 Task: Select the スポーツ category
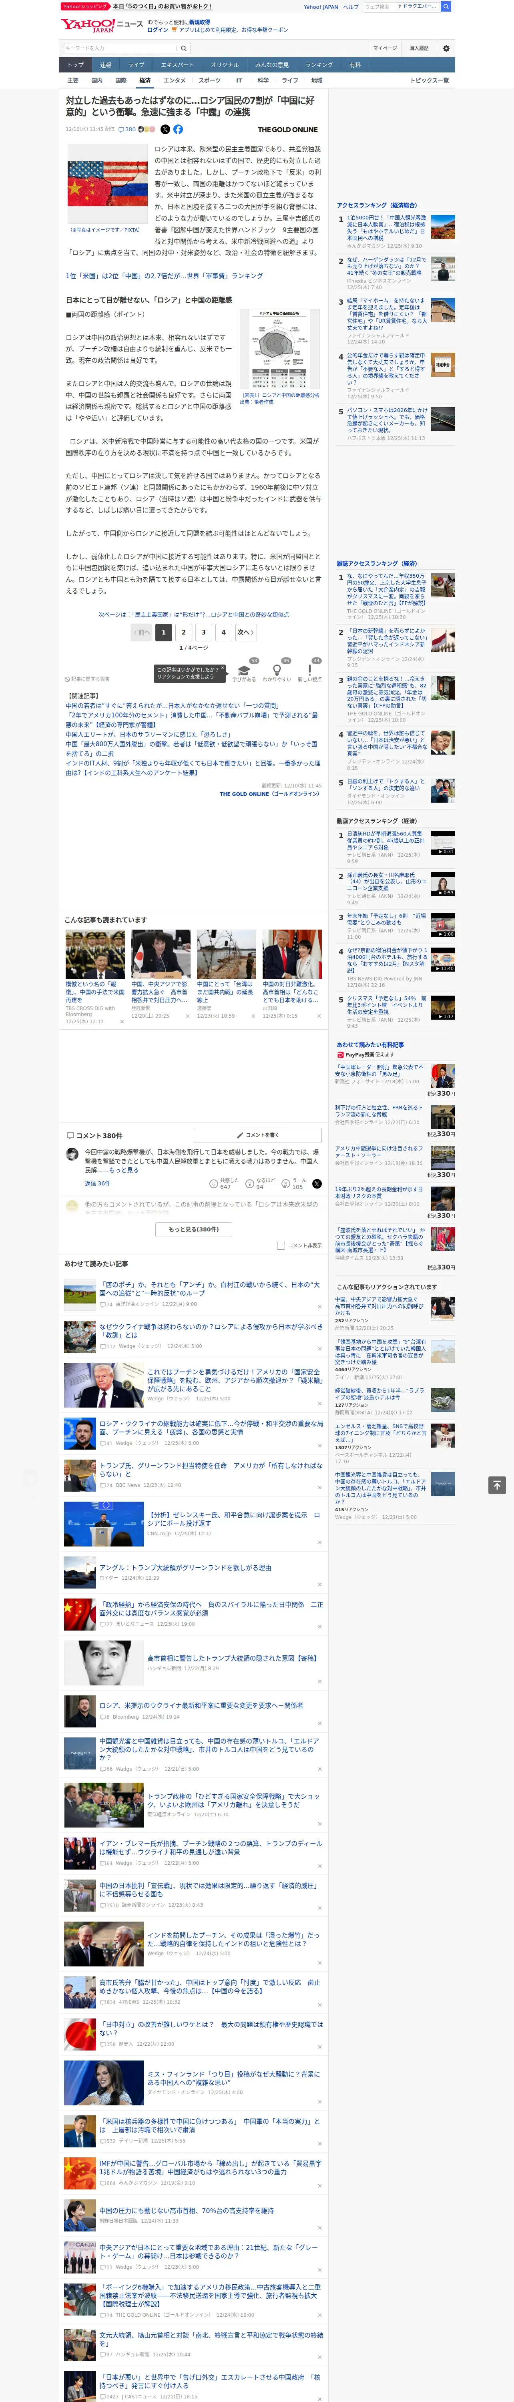coord(210,80)
